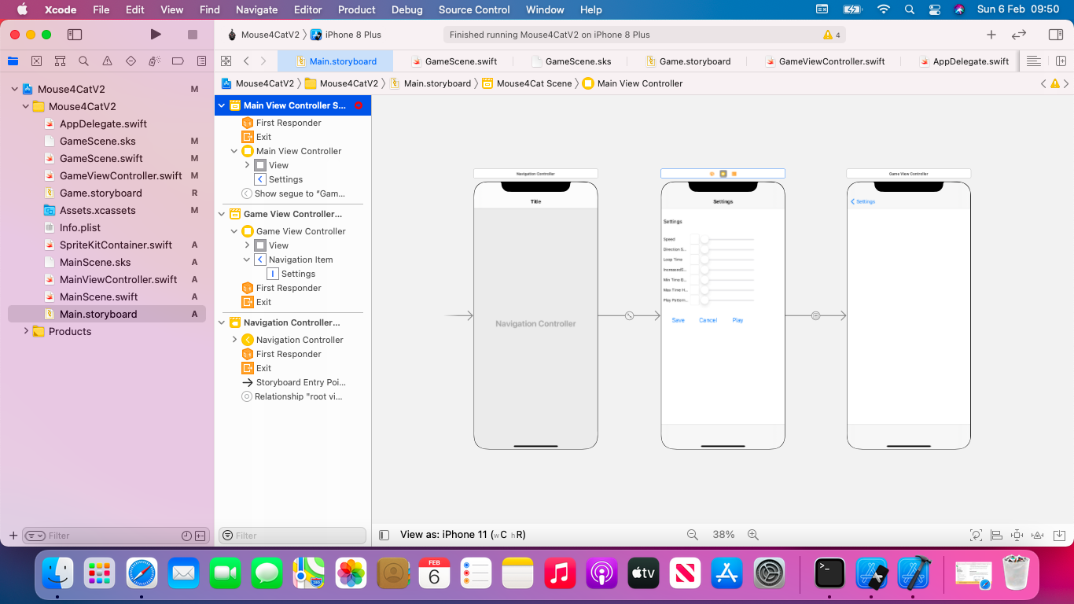Click the Run (play) button in toolbar

[x=156, y=35]
